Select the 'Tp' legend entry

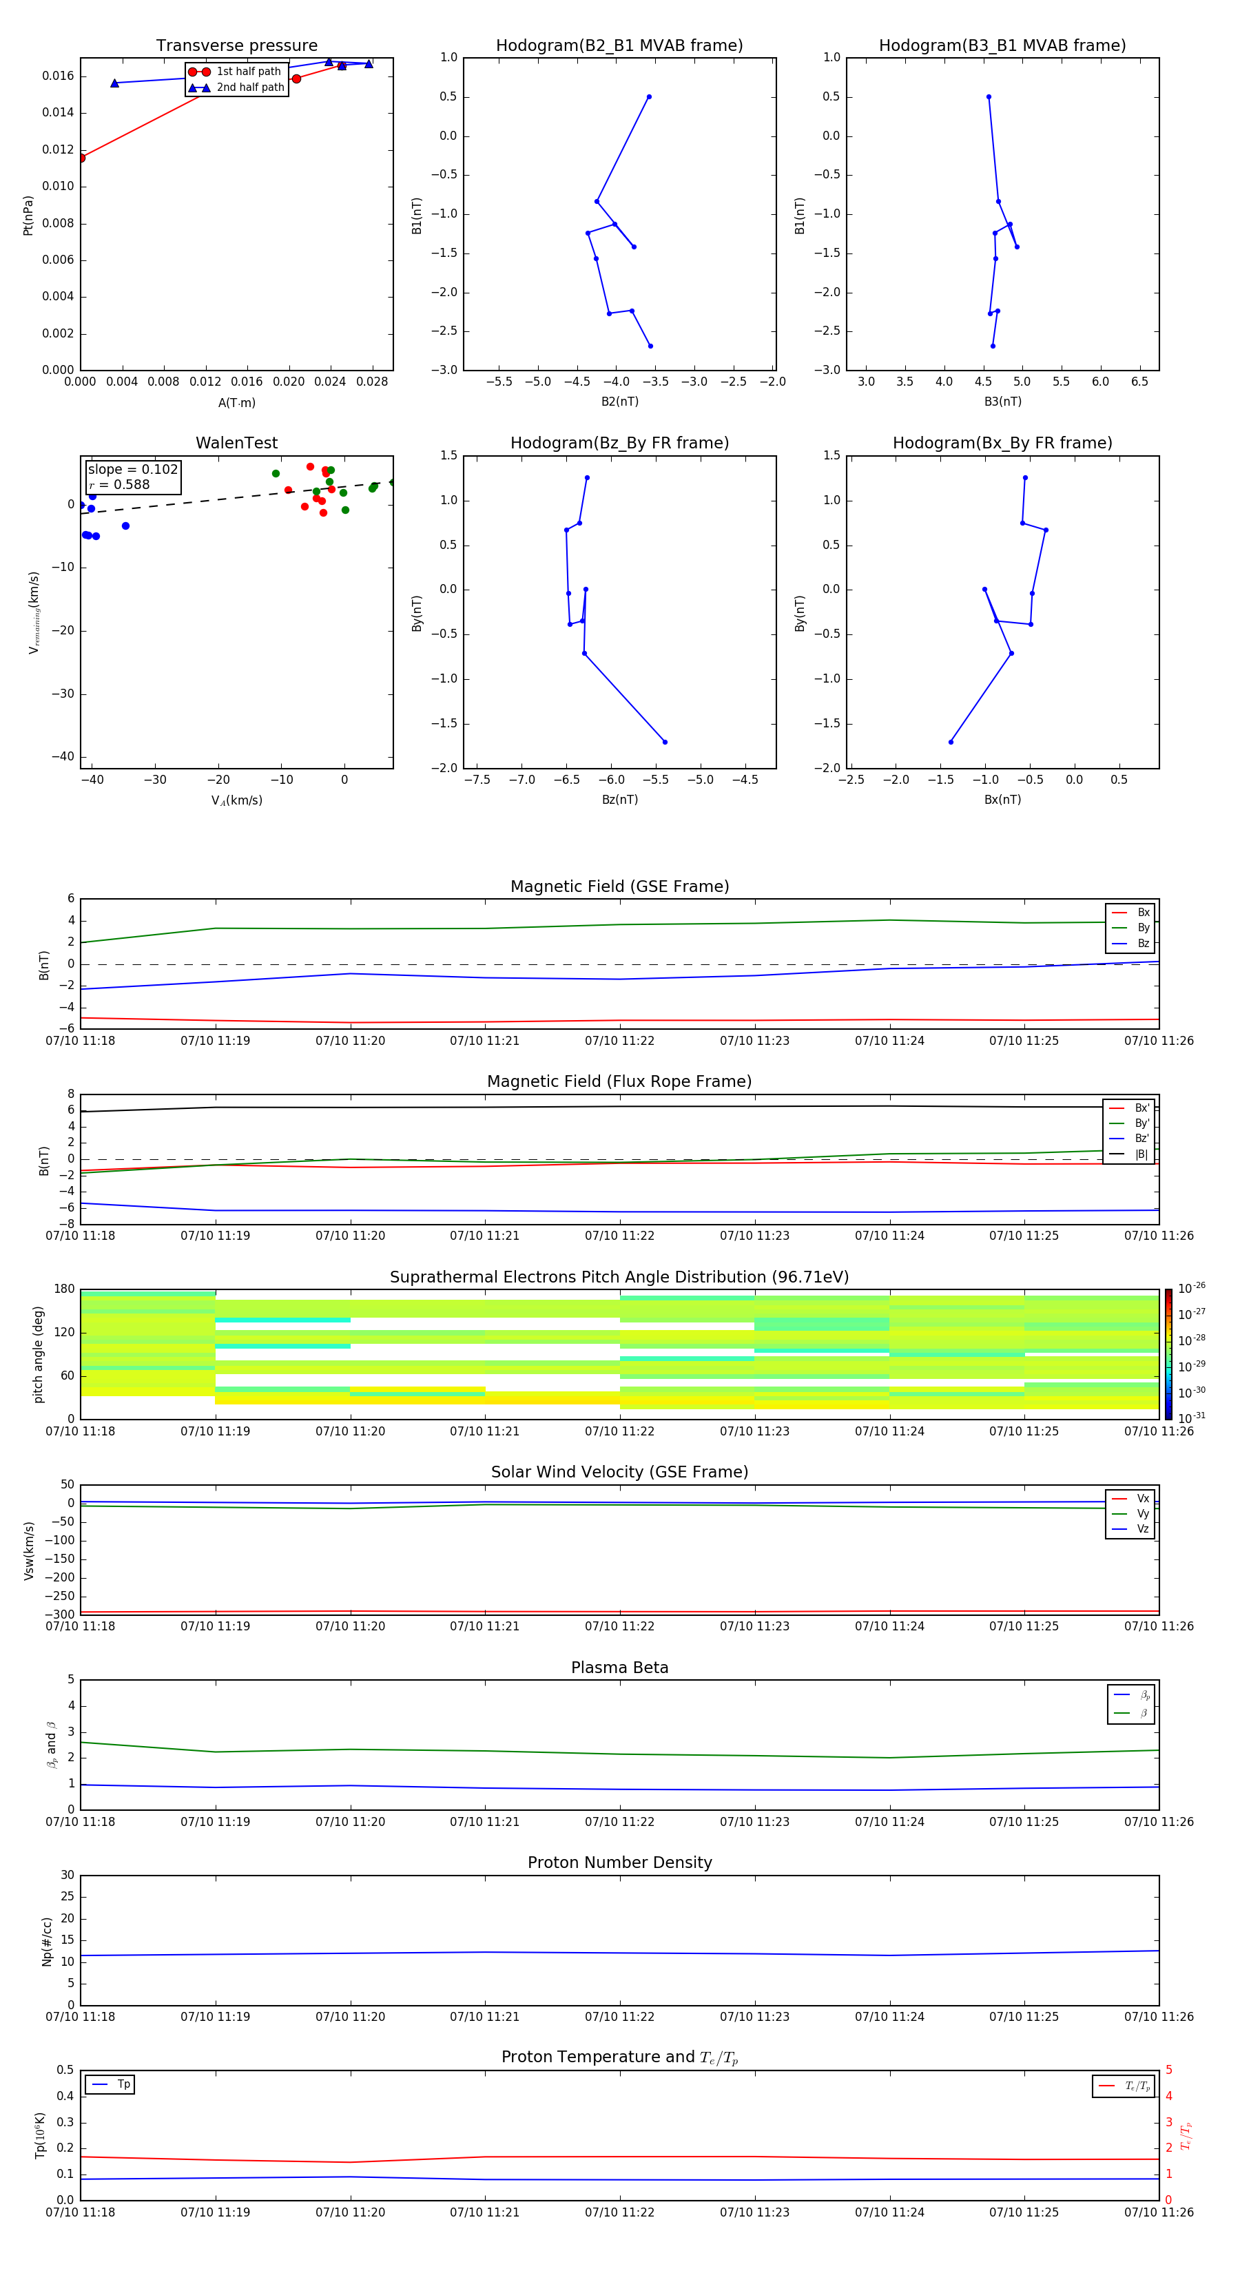(110, 2084)
